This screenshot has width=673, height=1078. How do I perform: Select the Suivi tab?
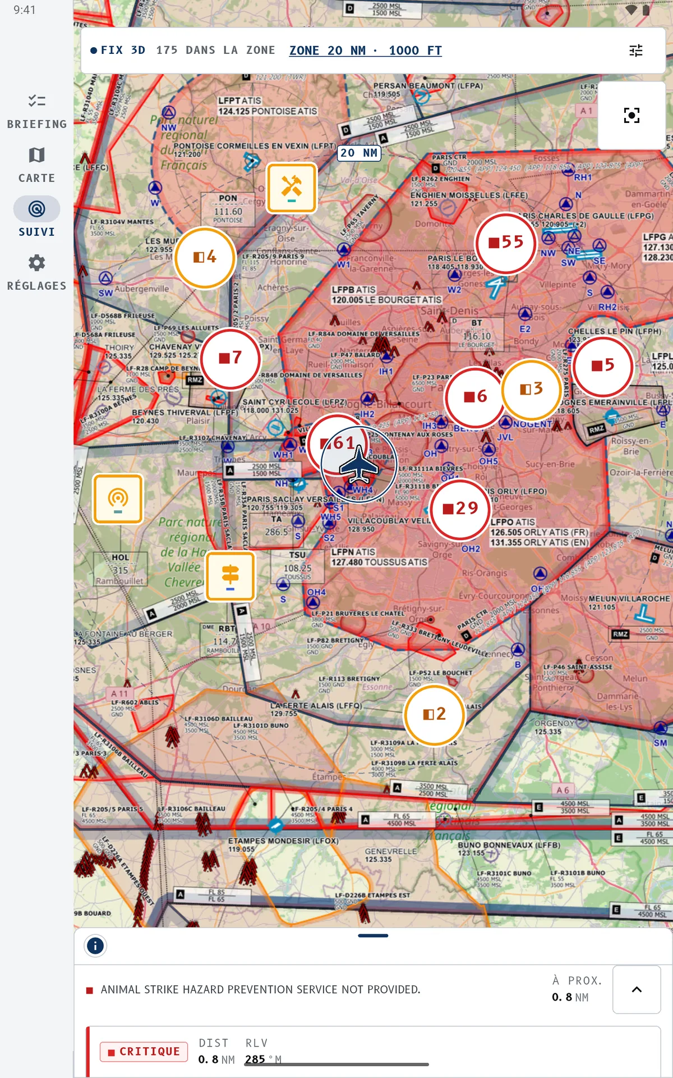pyautogui.click(x=36, y=217)
